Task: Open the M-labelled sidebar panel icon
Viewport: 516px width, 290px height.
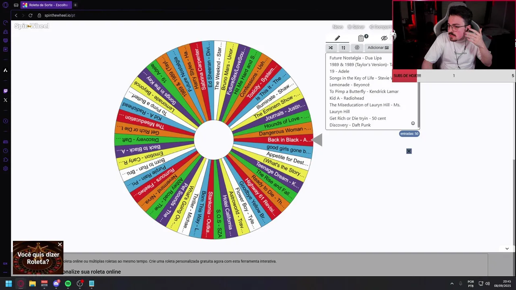Action: tap(5, 49)
